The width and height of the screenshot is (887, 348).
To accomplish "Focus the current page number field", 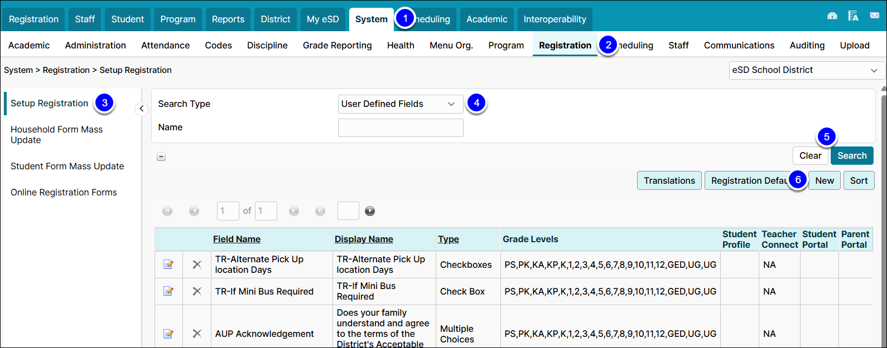I will [x=228, y=211].
